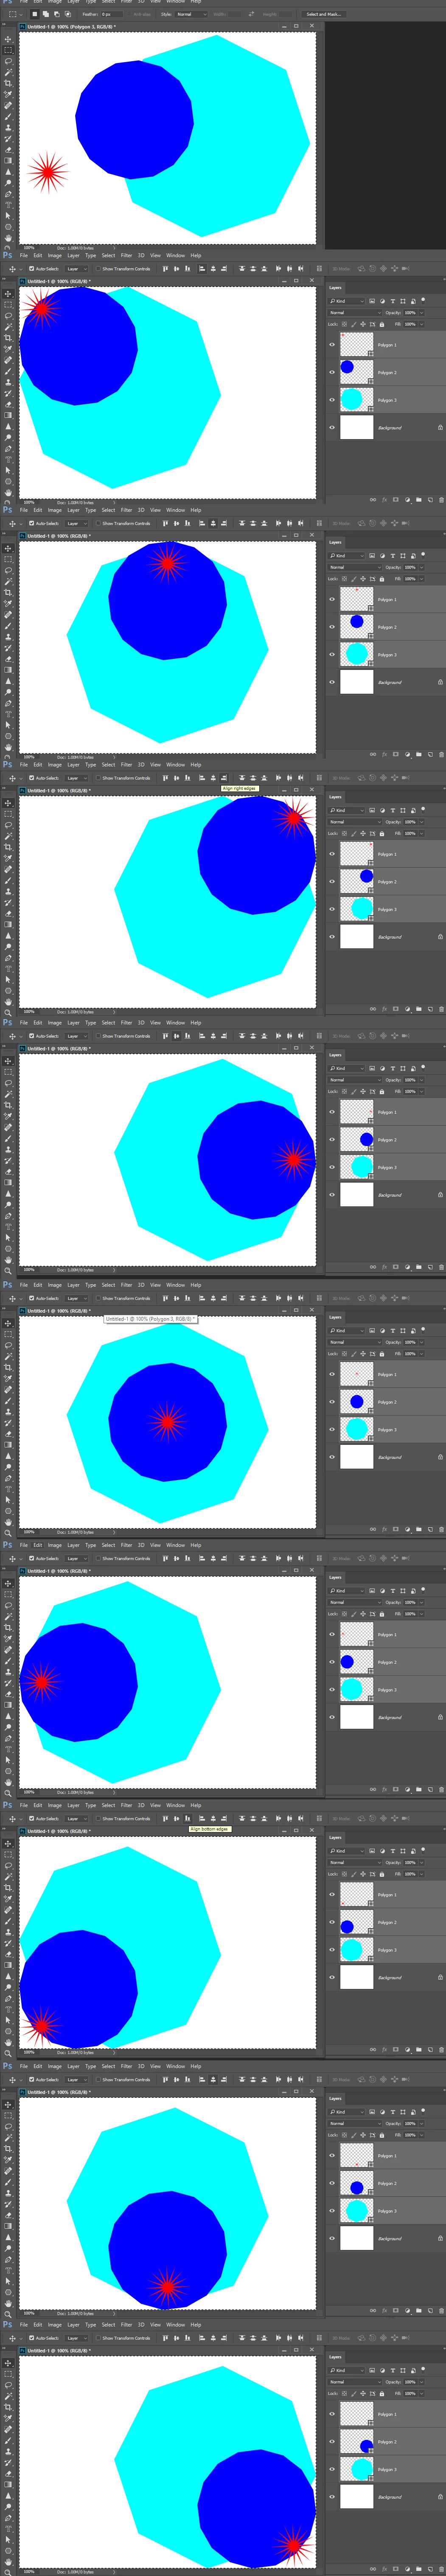
Task: Open the Style dropdown showing Normal in topmost bar
Action: click(191, 14)
